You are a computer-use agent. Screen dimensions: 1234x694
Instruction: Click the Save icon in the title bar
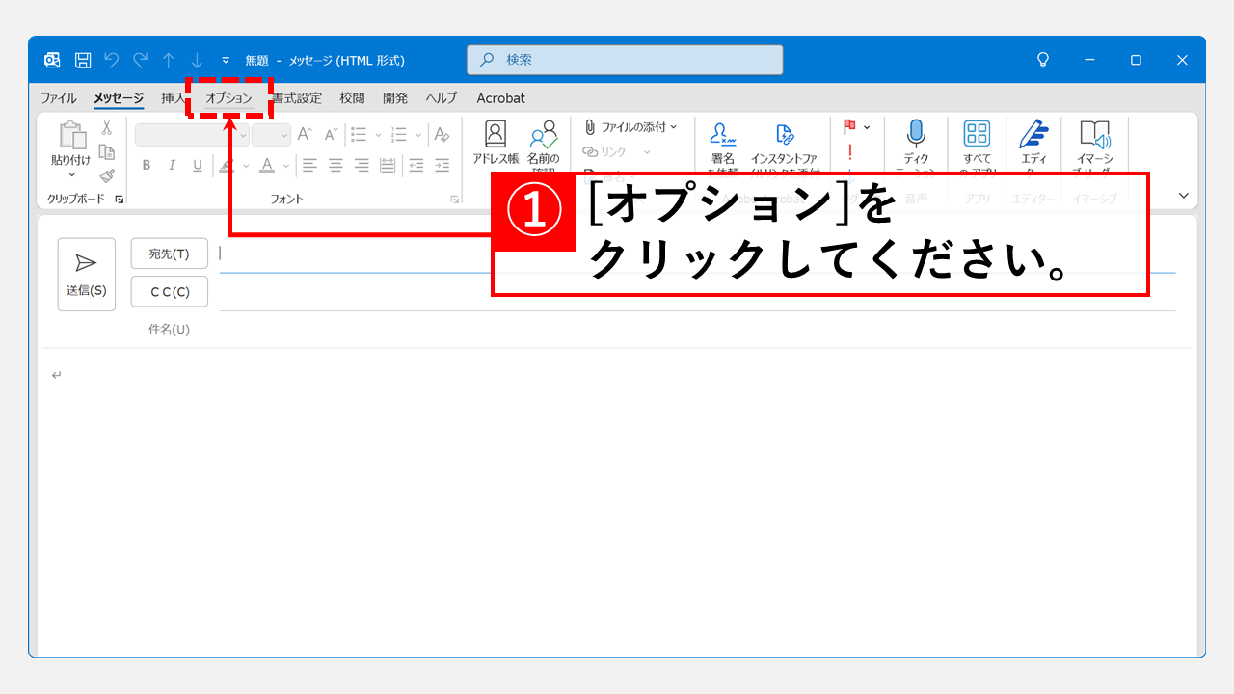click(82, 59)
